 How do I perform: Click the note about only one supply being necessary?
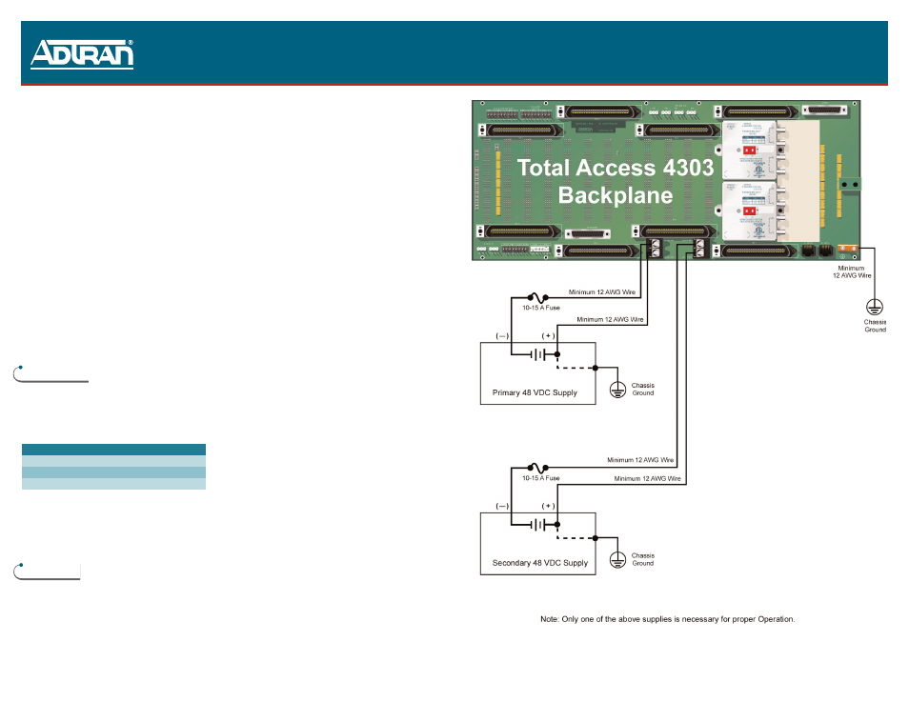click(667, 619)
